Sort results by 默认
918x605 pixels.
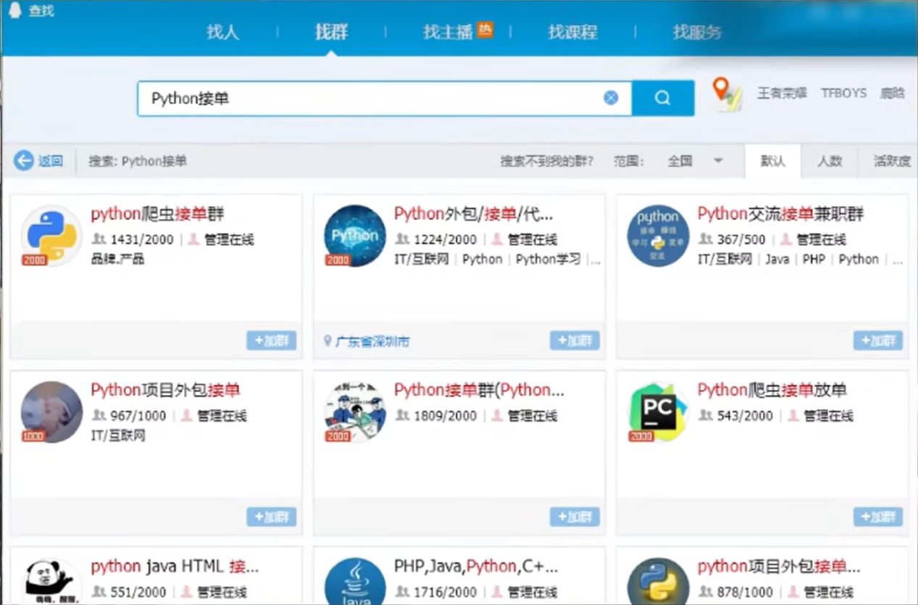pyautogui.click(x=772, y=161)
